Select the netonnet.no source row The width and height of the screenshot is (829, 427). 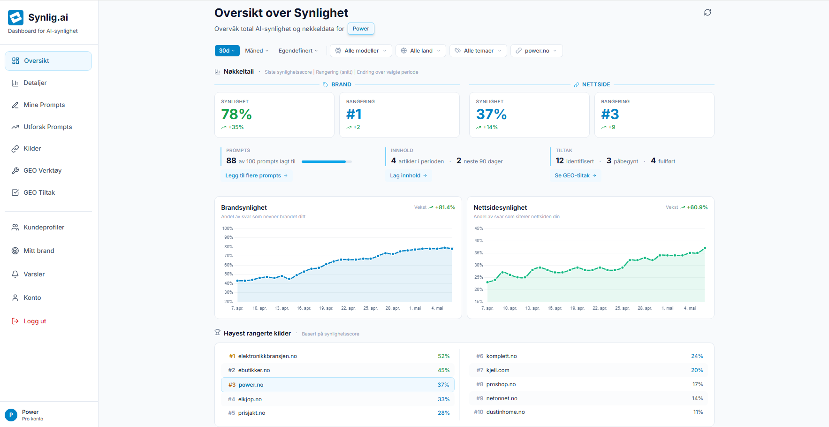(588, 398)
